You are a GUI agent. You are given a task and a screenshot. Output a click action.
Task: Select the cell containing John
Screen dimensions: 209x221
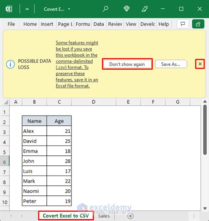point(34,161)
